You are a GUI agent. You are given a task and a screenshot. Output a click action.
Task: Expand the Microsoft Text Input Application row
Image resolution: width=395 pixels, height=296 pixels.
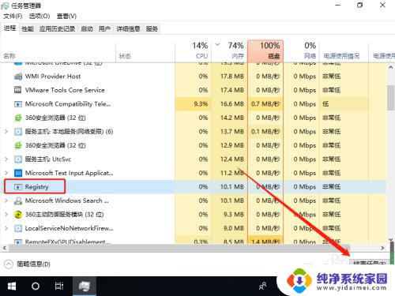click(x=6, y=173)
